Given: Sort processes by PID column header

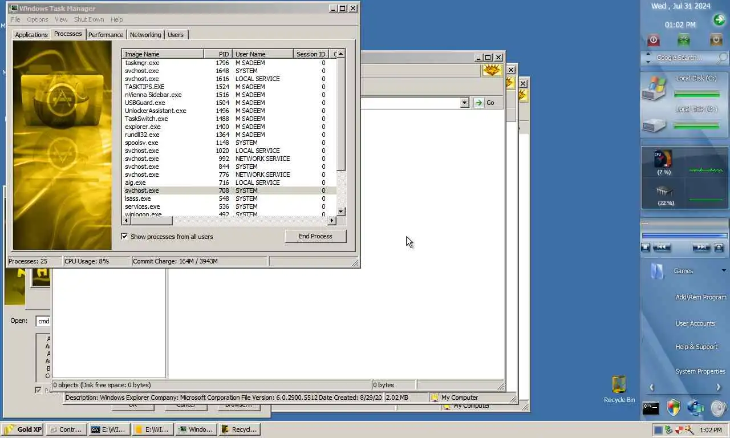Looking at the screenshot, I should (x=218, y=54).
